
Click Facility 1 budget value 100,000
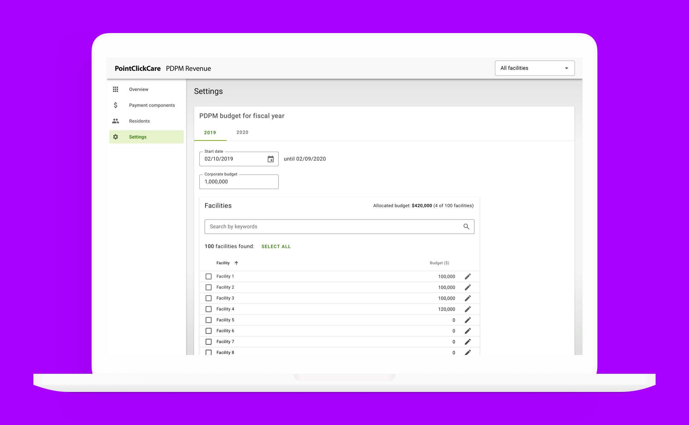click(447, 276)
